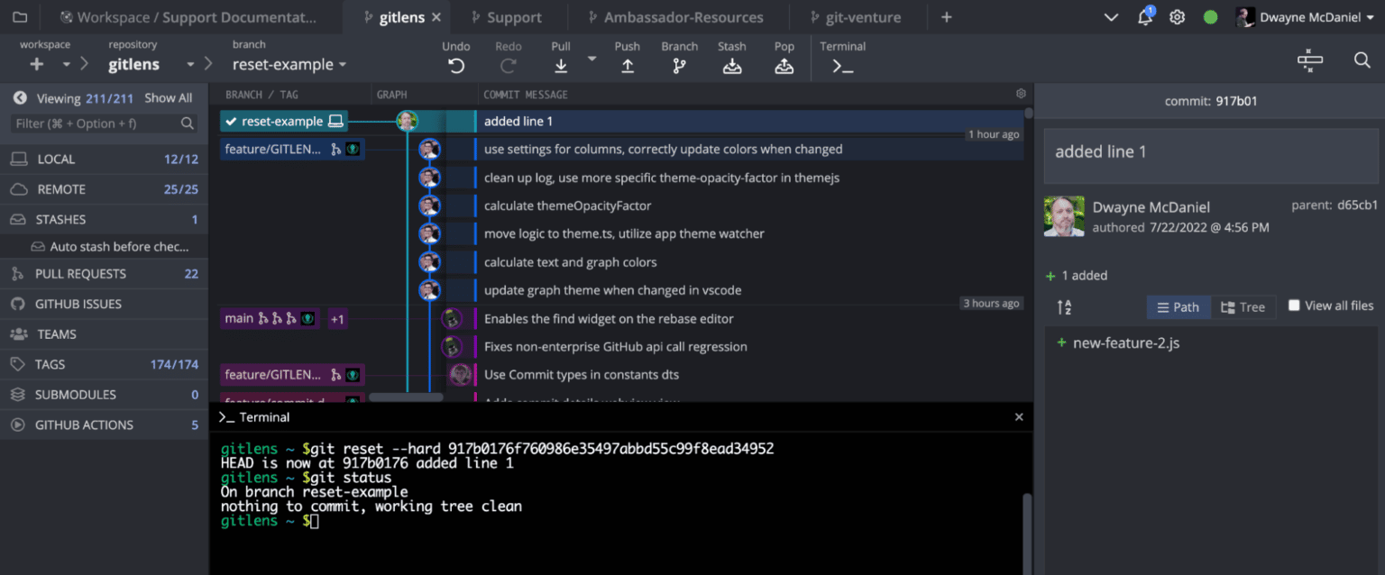Screen dimensions: 1385x575
Task: Open the Ambassador-Resources tab
Action: click(x=683, y=17)
